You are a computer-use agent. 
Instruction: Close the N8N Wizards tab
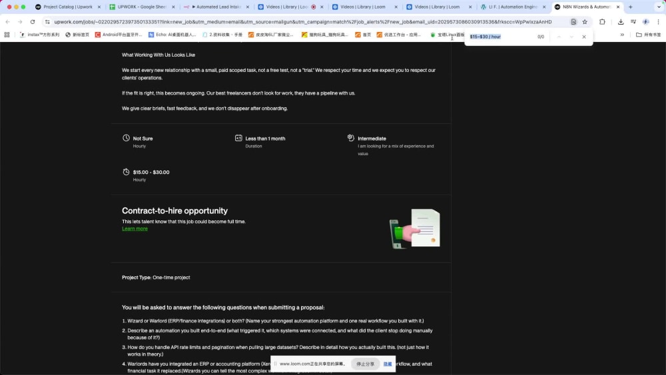point(618,7)
